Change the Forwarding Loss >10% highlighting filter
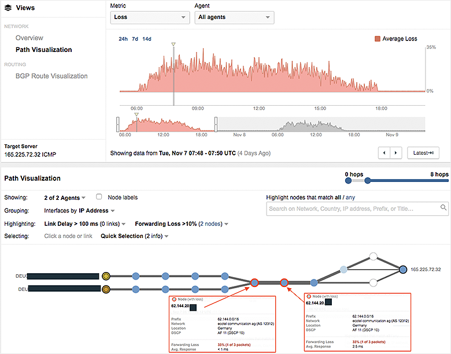 (x=181, y=223)
